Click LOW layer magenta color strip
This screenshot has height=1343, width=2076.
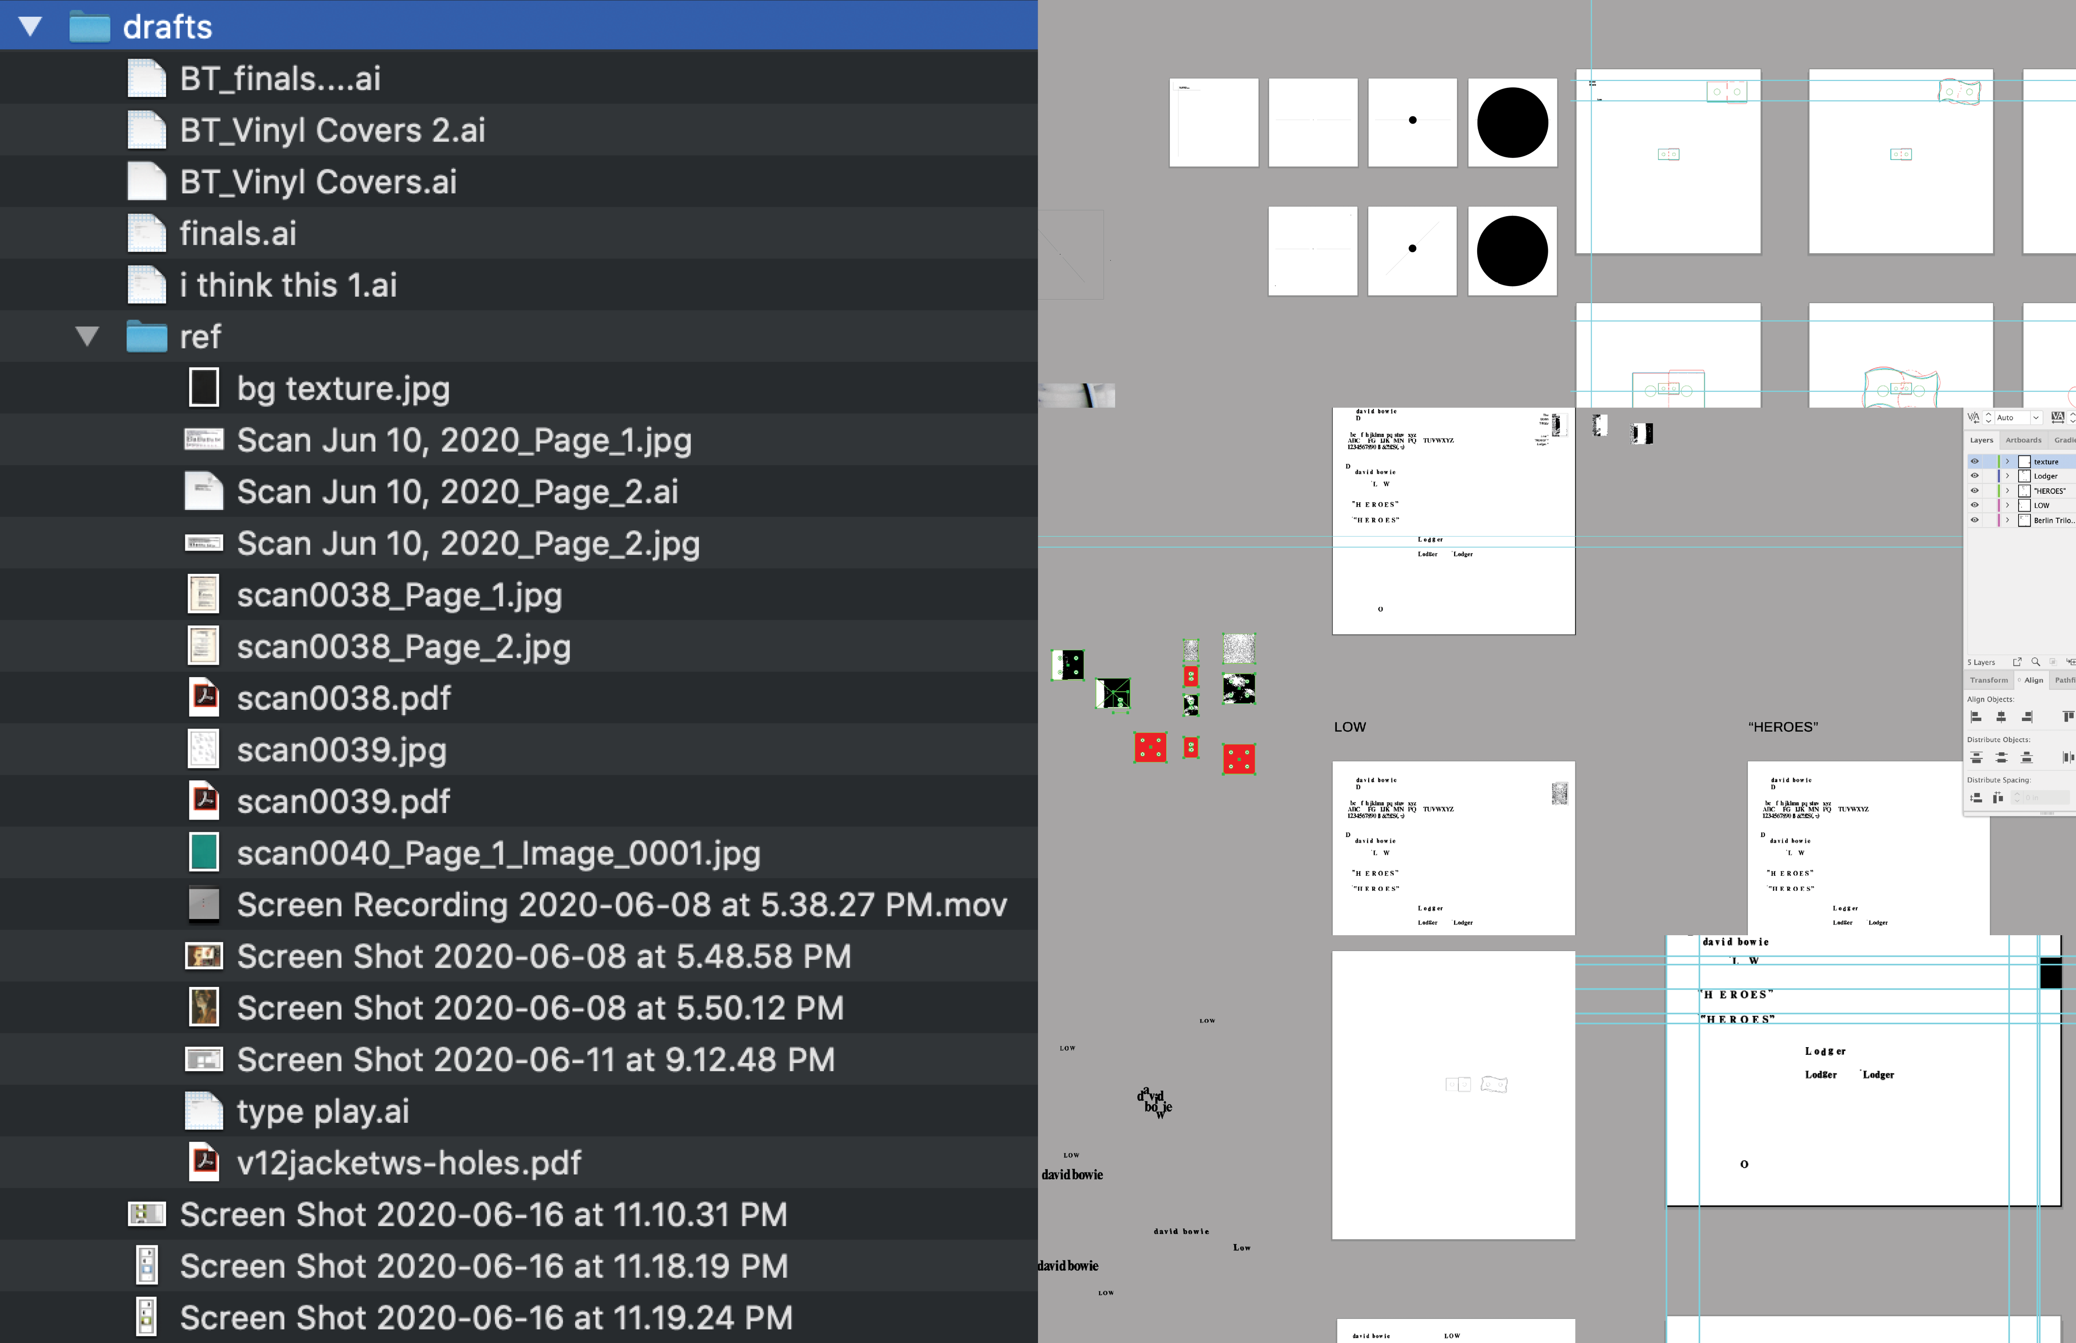(x=1999, y=505)
